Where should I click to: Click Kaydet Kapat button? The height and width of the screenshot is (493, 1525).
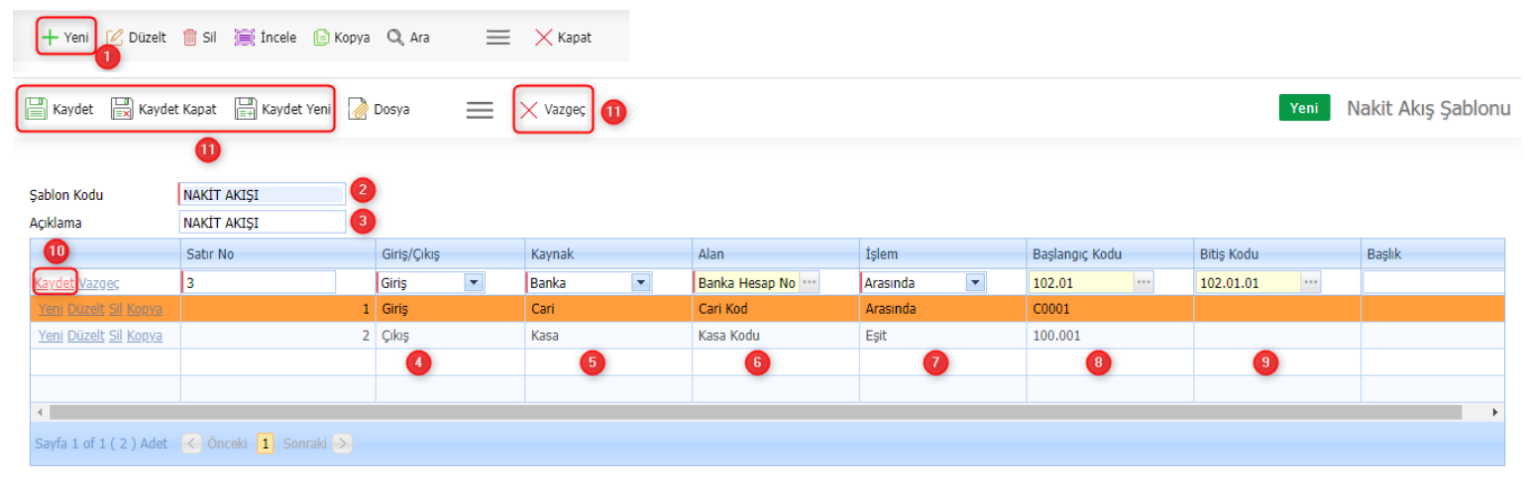(163, 109)
